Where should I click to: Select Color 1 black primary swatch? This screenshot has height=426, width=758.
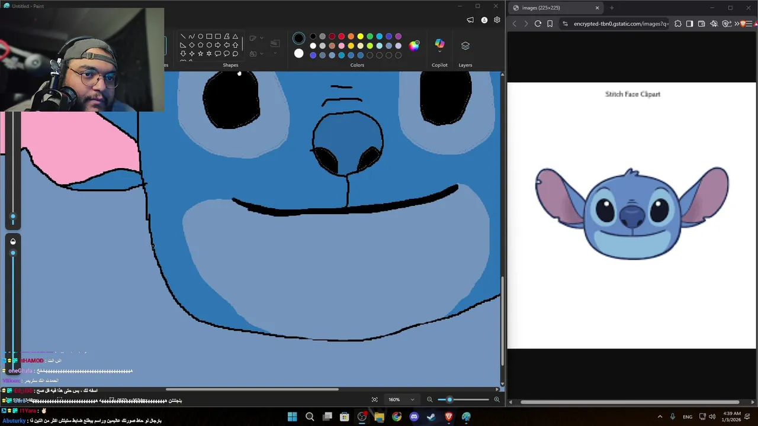point(298,38)
